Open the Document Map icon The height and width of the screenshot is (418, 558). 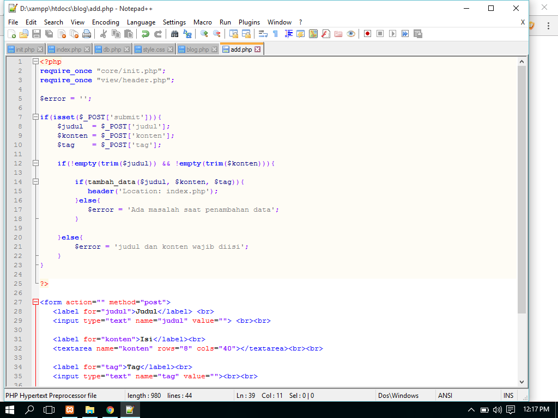coord(313,34)
